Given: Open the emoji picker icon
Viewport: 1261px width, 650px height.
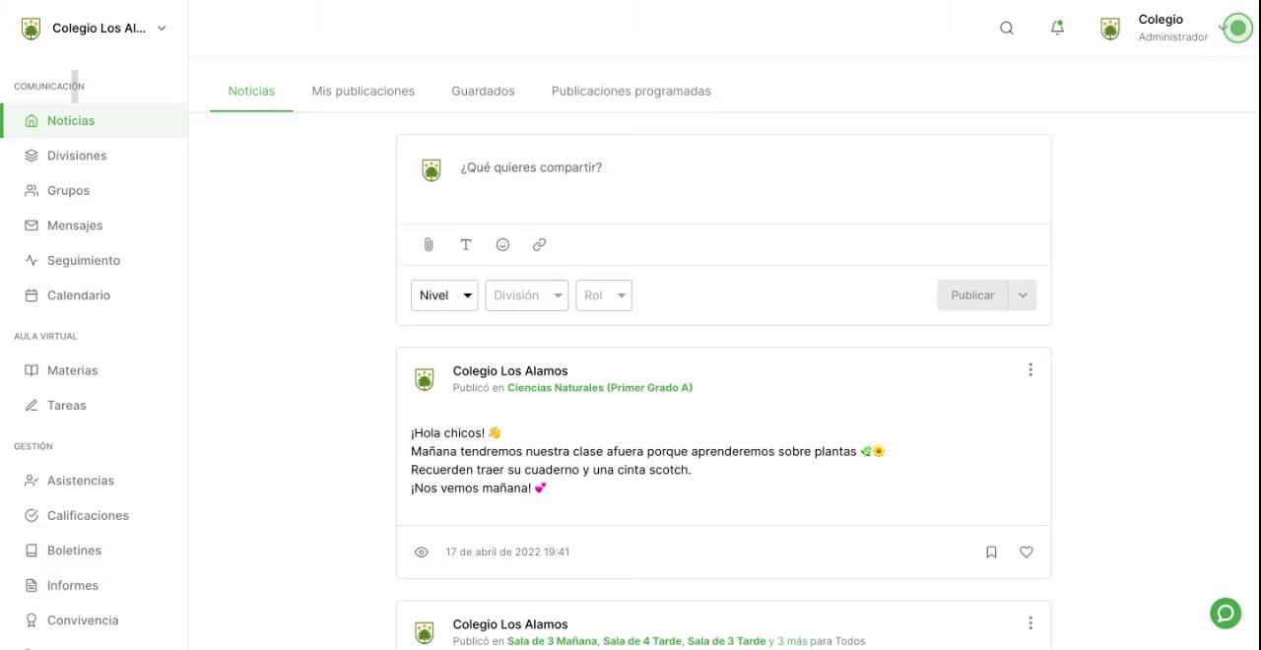Looking at the screenshot, I should (502, 244).
